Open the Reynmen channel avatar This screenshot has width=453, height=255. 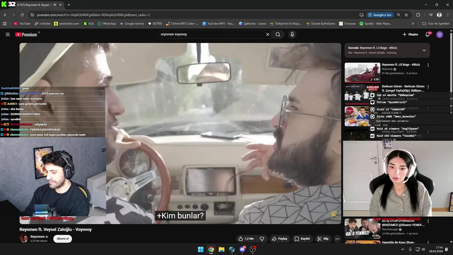(x=24, y=238)
